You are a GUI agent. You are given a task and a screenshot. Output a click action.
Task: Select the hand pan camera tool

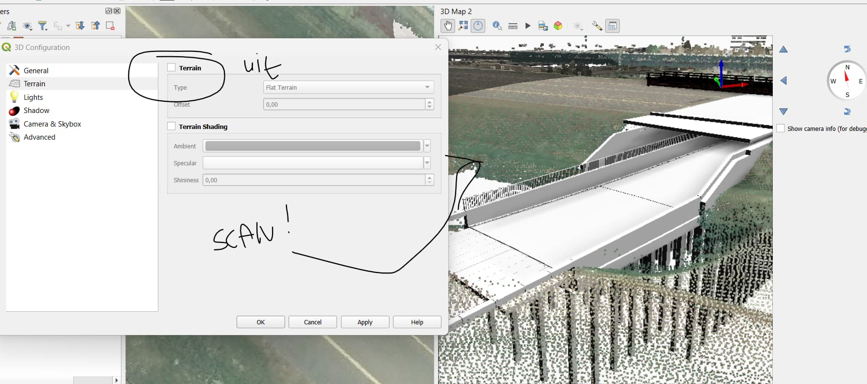[448, 26]
